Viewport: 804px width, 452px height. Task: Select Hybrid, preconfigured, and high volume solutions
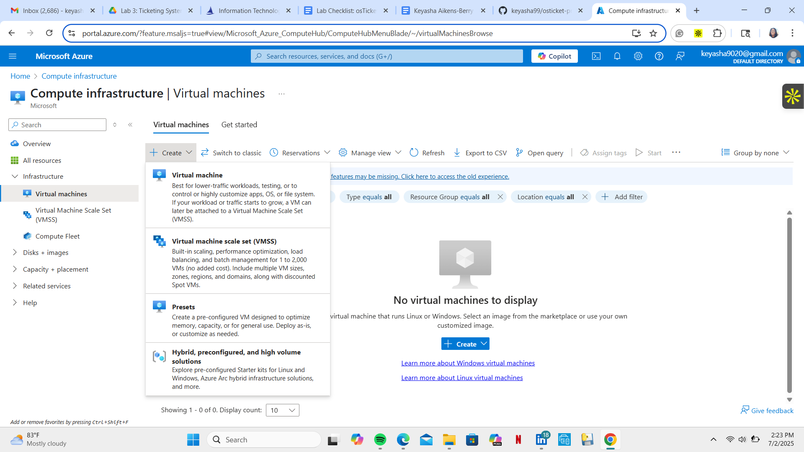(x=238, y=369)
